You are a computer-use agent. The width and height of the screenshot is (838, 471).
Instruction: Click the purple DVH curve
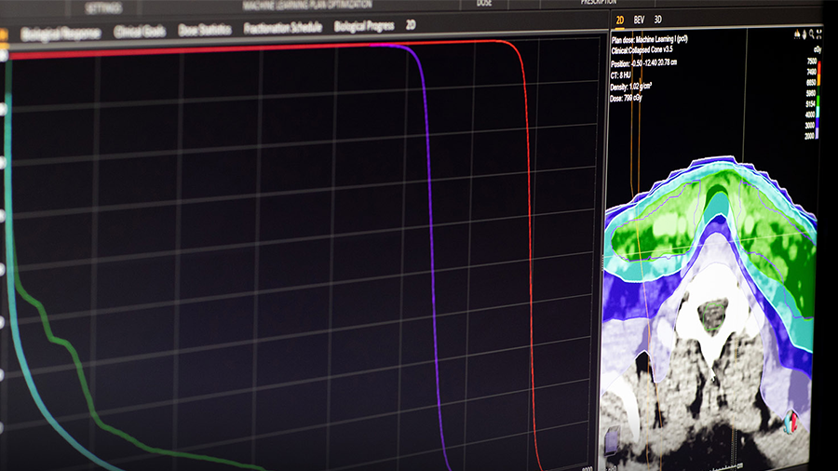(x=430, y=233)
